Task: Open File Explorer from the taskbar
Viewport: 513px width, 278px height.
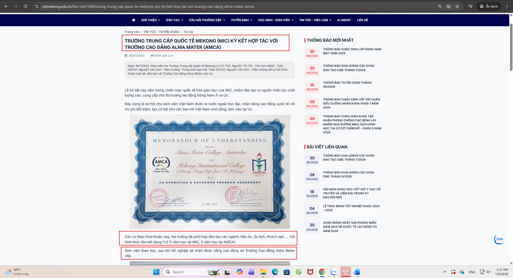Action: [x=263, y=272]
